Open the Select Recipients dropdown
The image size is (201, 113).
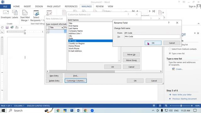pyautogui.click(x=36, y=16)
